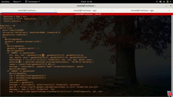Screen dimensions: 173x97
Task: Click the volume speaker icon
Action: click(160, 2)
